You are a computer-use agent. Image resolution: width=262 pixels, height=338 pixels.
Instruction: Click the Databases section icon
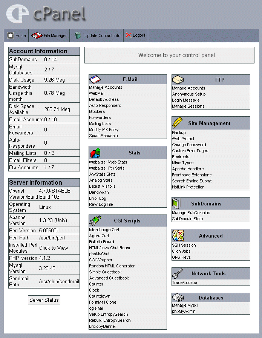pos(178,298)
